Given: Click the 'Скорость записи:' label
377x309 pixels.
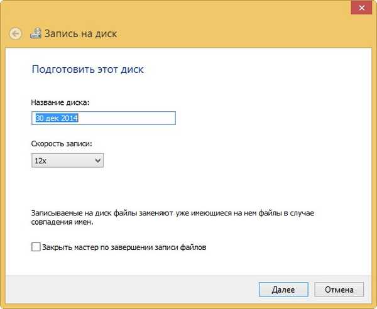Looking at the screenshot, I should pos(62,144).
